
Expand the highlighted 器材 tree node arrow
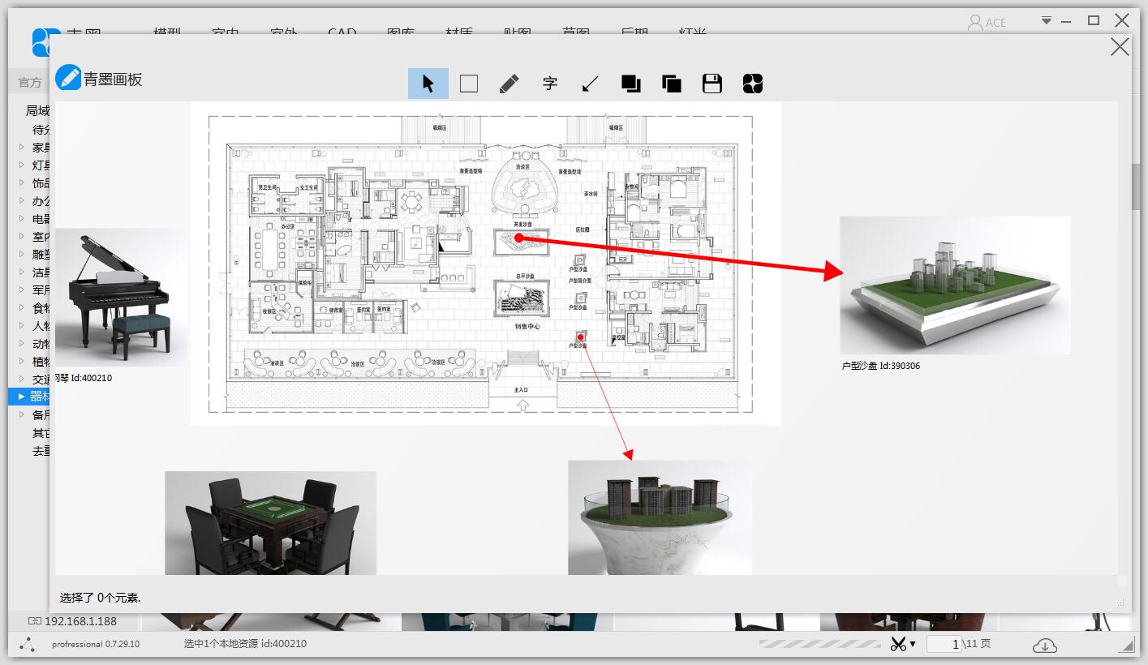[22, 397]
